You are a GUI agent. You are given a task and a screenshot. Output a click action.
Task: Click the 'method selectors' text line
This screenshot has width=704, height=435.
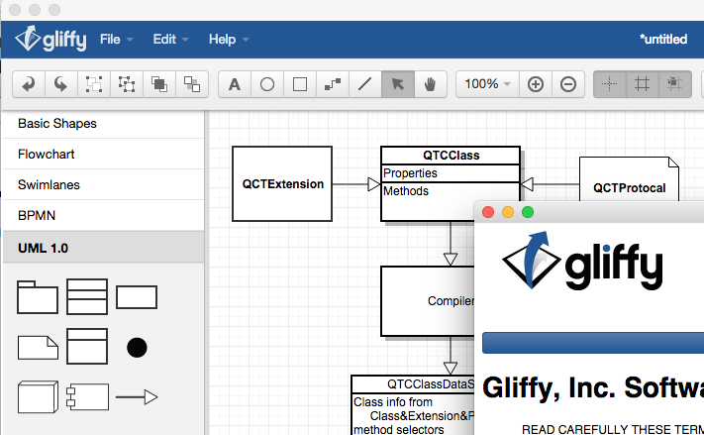click(x=399, y=430)
